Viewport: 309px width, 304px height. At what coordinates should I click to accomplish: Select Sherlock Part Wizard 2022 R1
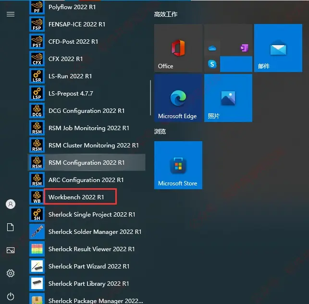coord(89,267)
